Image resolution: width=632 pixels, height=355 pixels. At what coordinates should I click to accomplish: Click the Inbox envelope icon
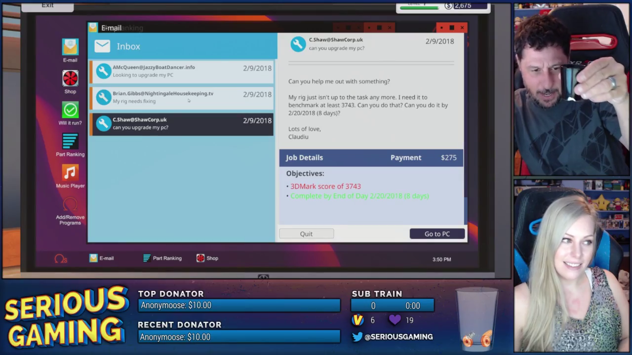click(x=102, y=46)
